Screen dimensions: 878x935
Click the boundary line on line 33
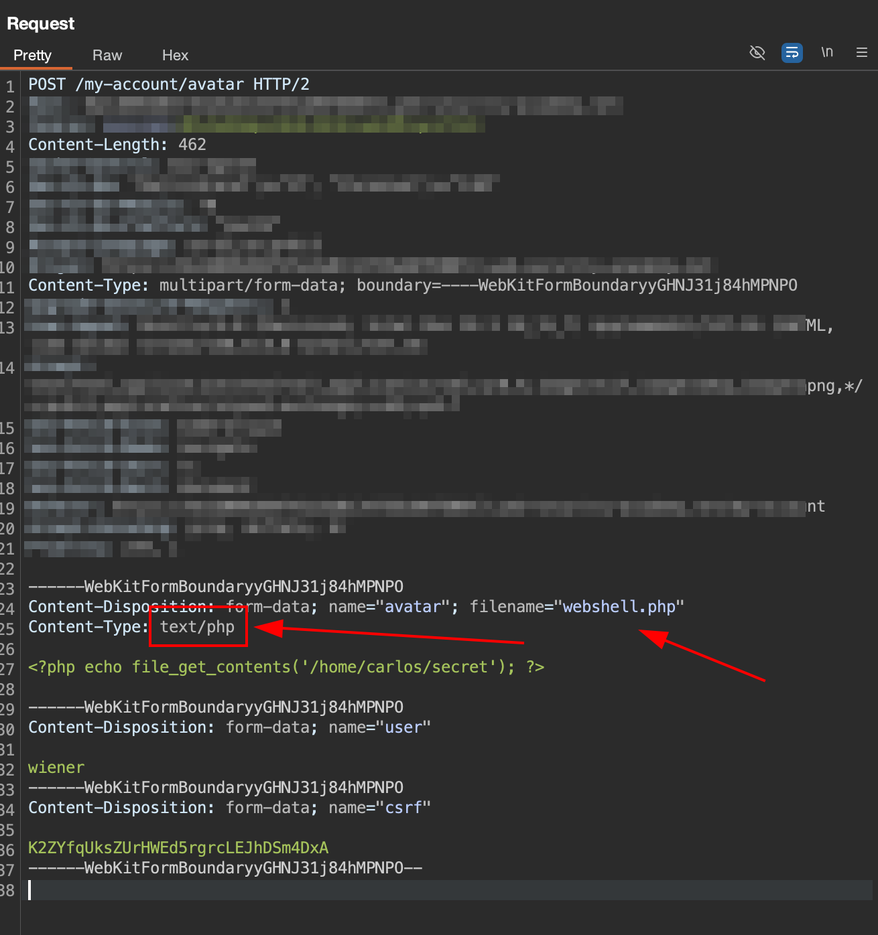click(x=216, y=788)
